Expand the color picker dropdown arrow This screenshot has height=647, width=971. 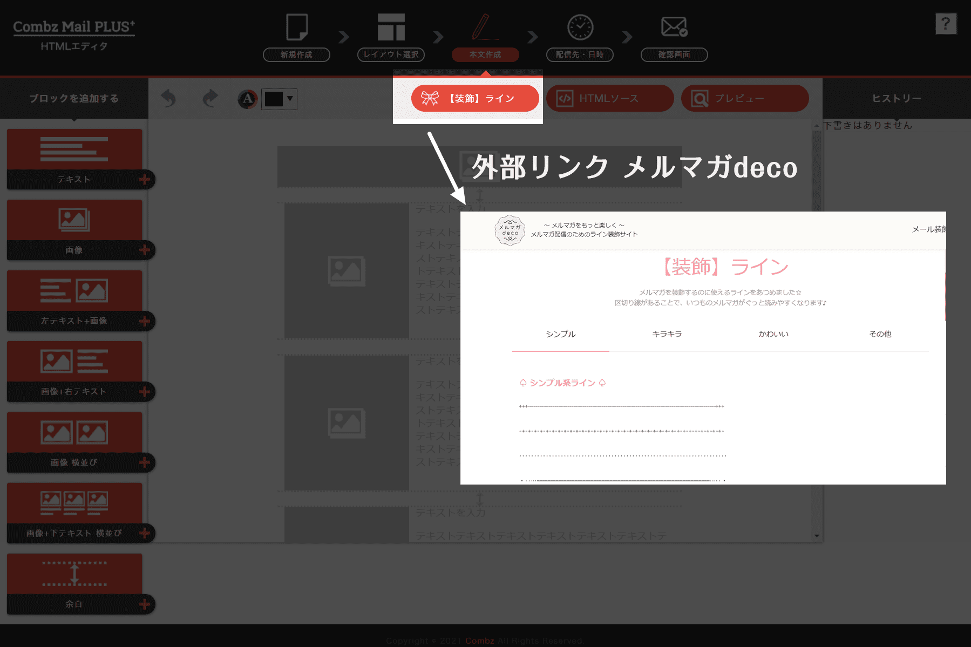(290, 98)
